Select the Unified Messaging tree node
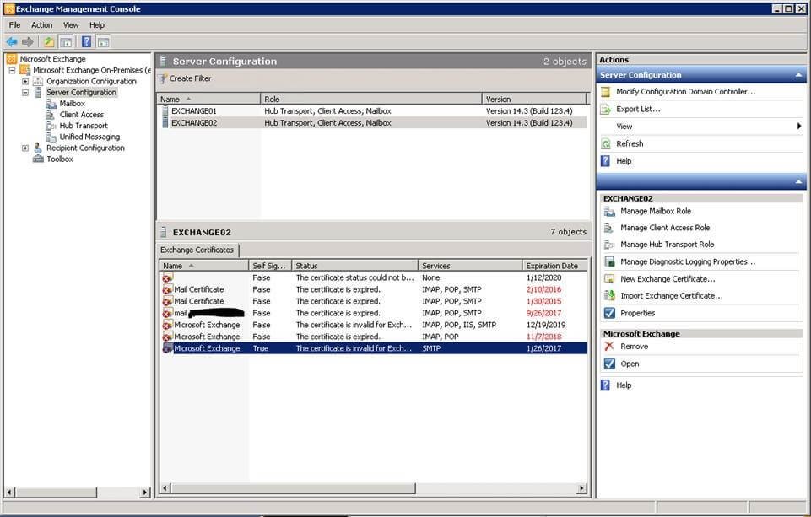 pos(89,137)
